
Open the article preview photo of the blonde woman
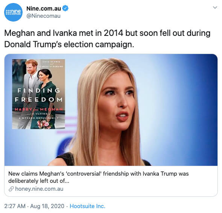(111, 110)
